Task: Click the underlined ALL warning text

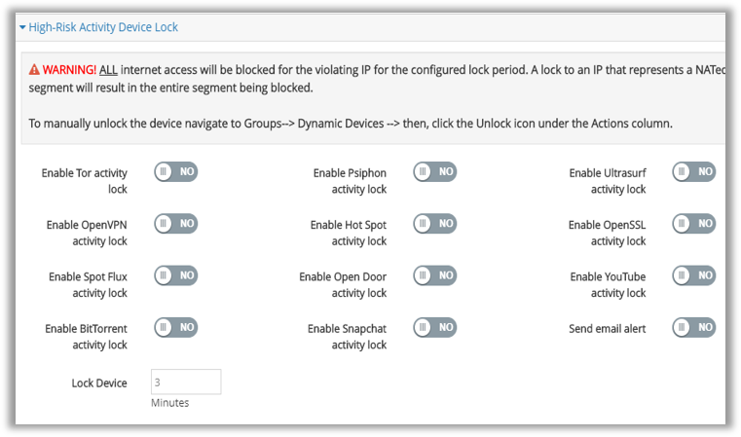Action: click(108, 70)
